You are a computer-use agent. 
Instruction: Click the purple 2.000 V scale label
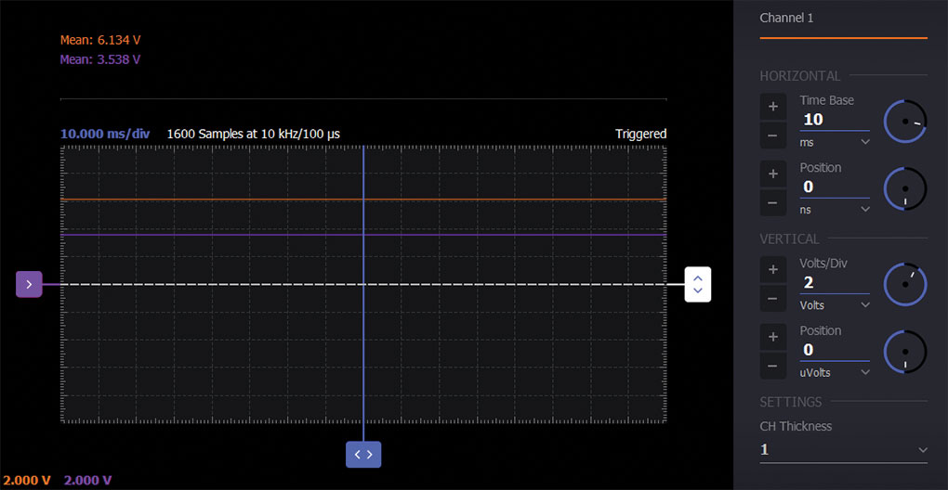click(87, 481)
